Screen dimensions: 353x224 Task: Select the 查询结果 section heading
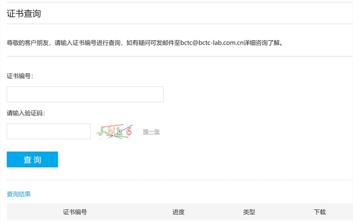[19, 194]
